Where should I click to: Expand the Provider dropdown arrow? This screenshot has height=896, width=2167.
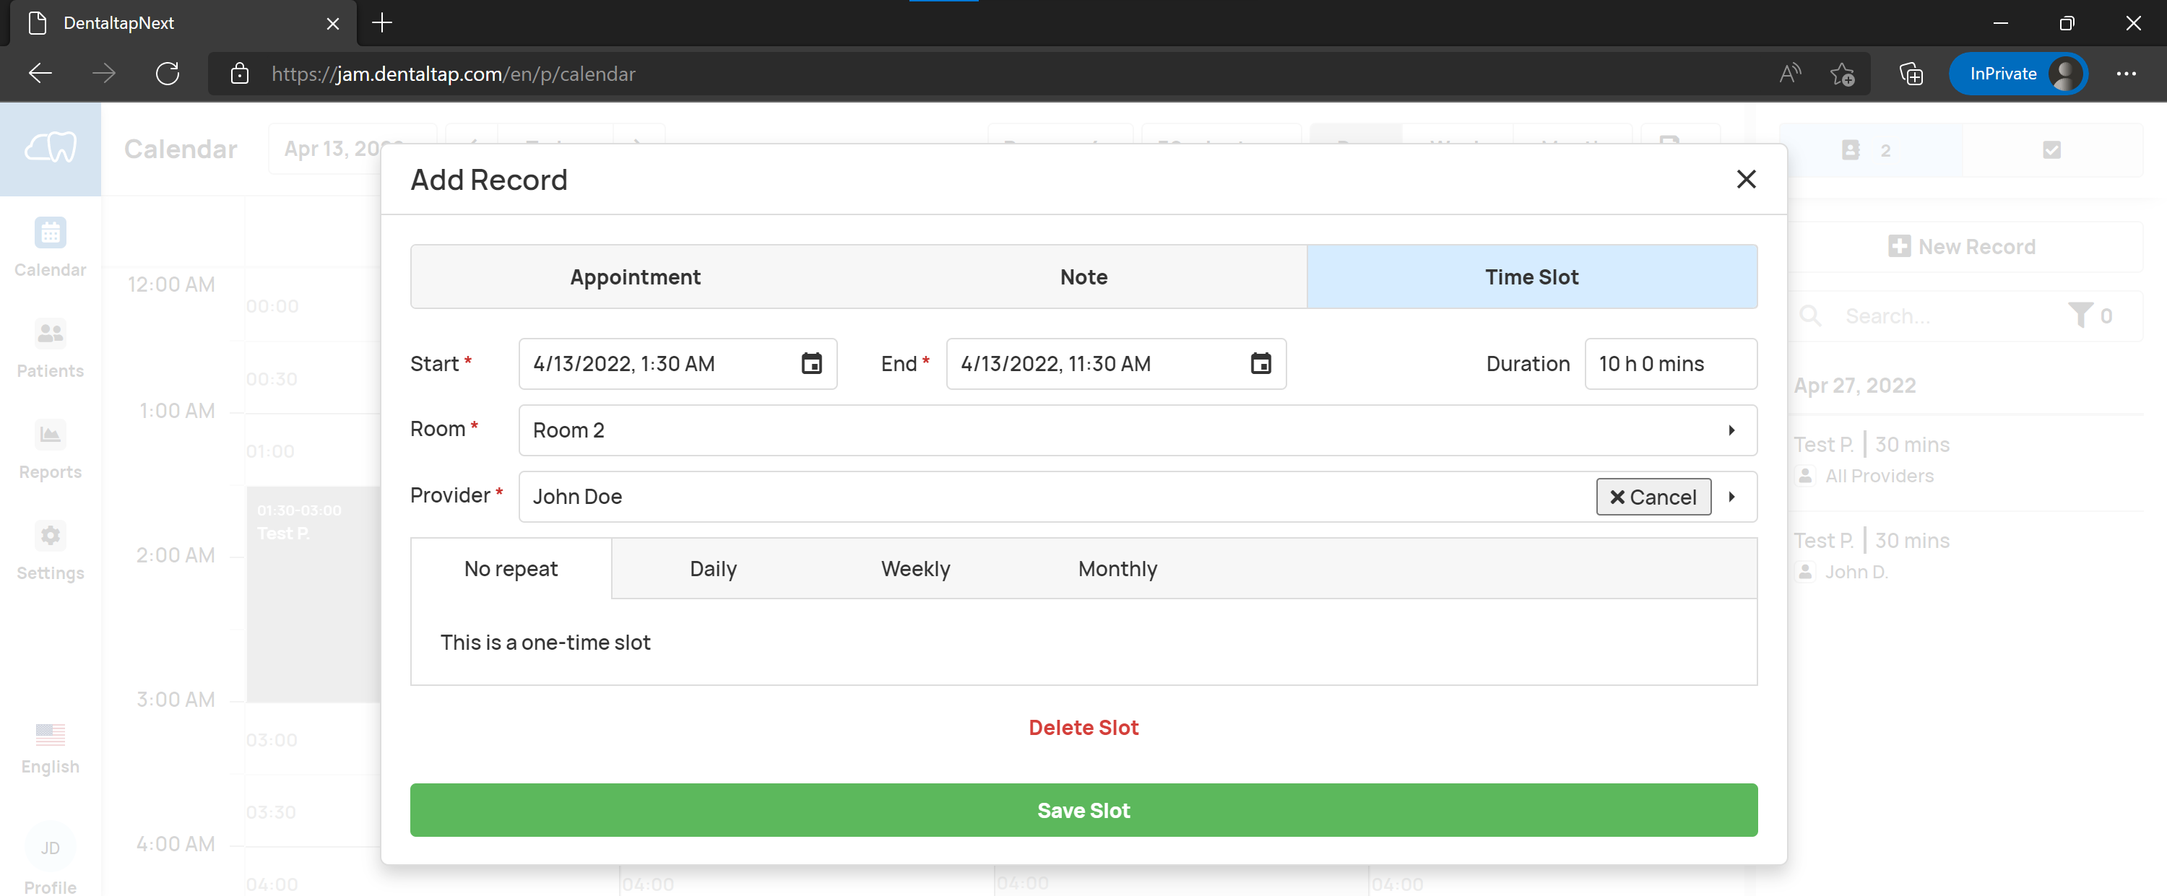click(1731, 497)
